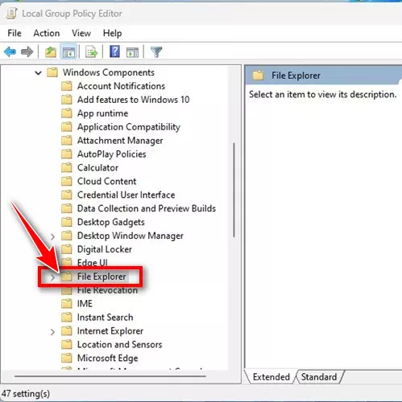
Task: Select the Application Compatibility folder
Action: 129,127
